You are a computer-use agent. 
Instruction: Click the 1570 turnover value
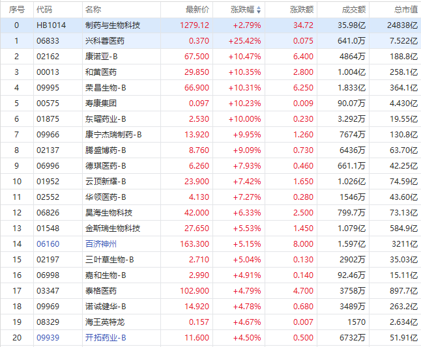356,322
